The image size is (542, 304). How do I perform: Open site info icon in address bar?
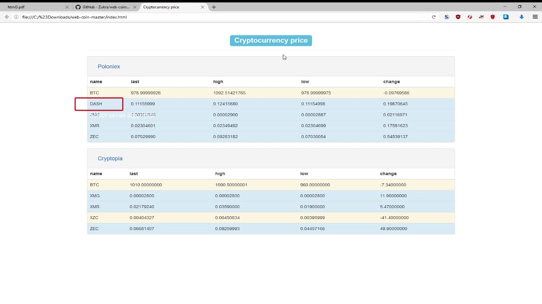[x=16, y=17]
